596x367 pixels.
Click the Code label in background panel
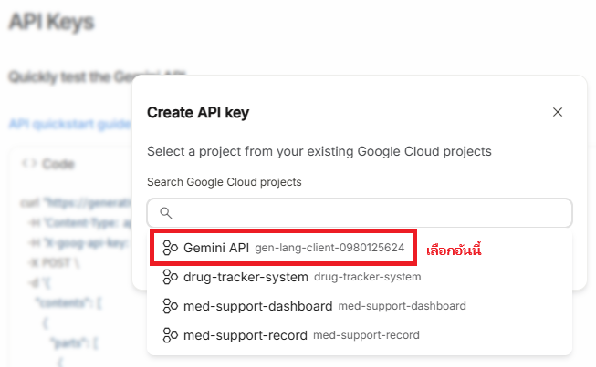[58, 164]
